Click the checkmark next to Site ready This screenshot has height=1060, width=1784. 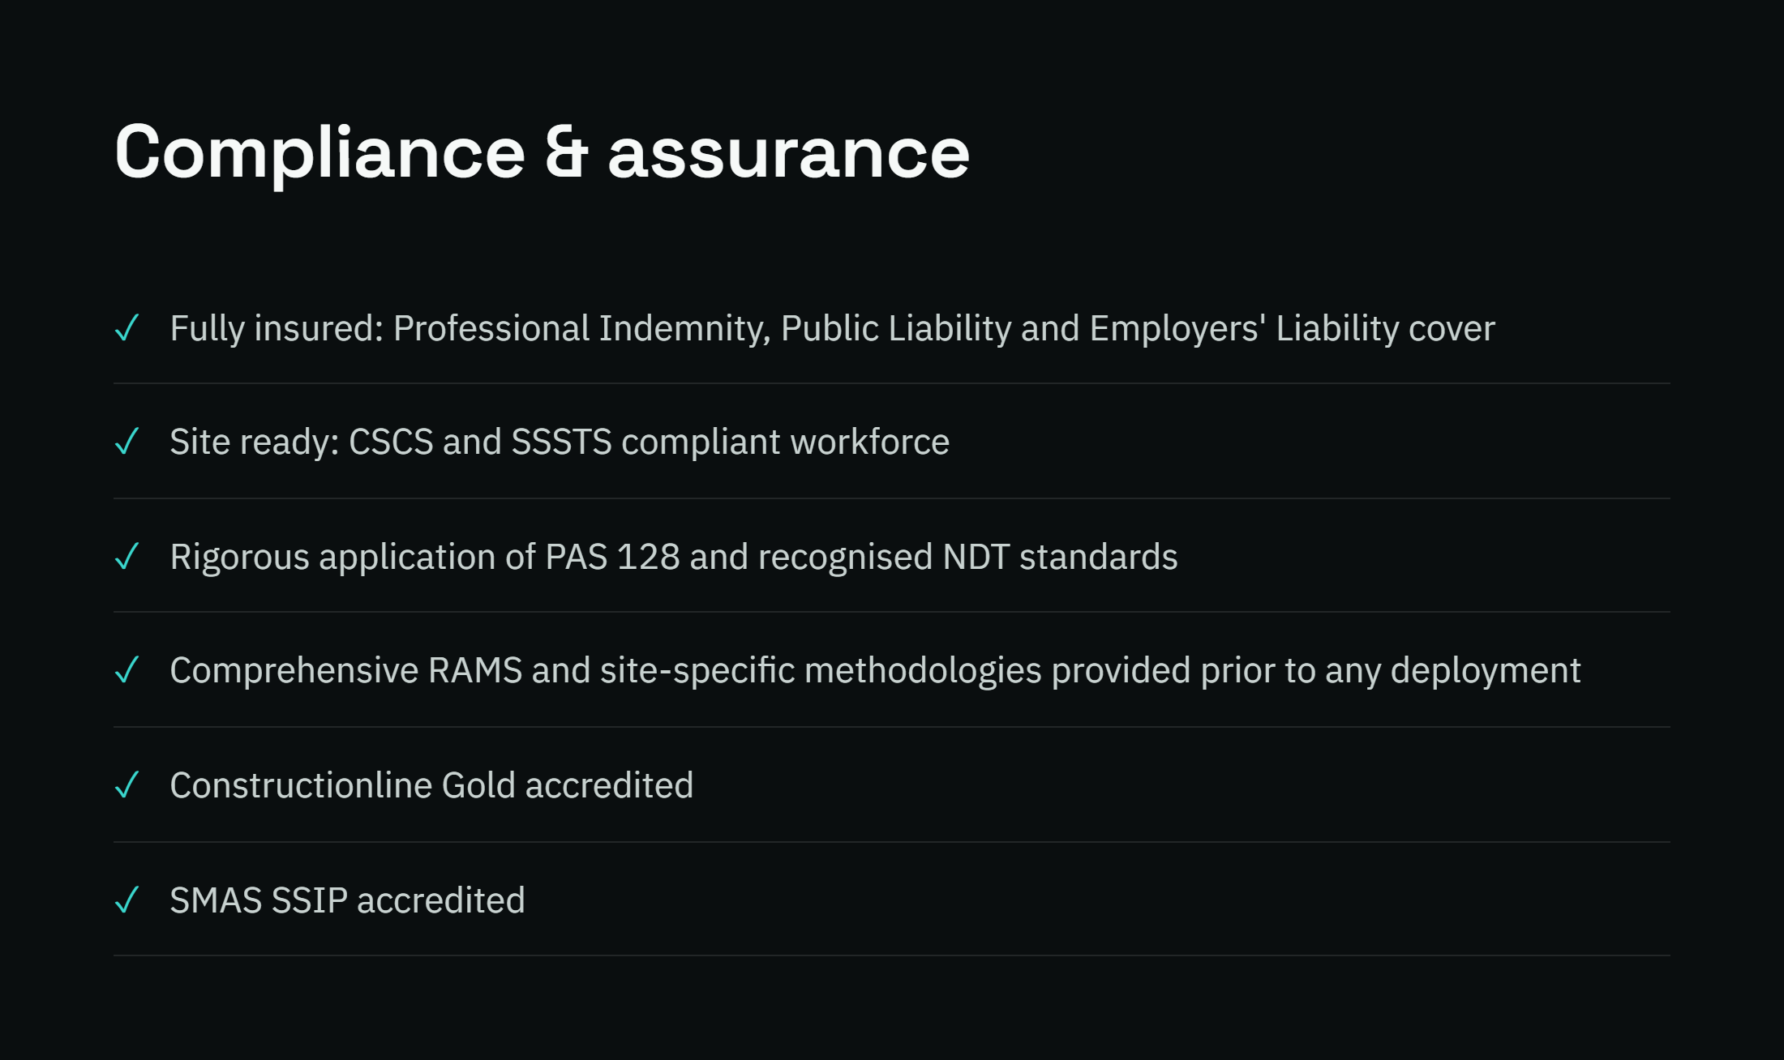coord(127,442)
